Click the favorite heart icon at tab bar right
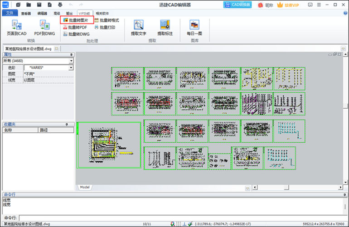This screenshot has height=227, width=349. [343, 48]
